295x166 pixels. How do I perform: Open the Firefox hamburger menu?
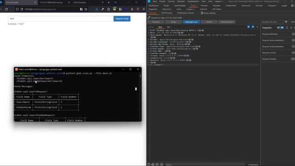[x=144, y=9]
